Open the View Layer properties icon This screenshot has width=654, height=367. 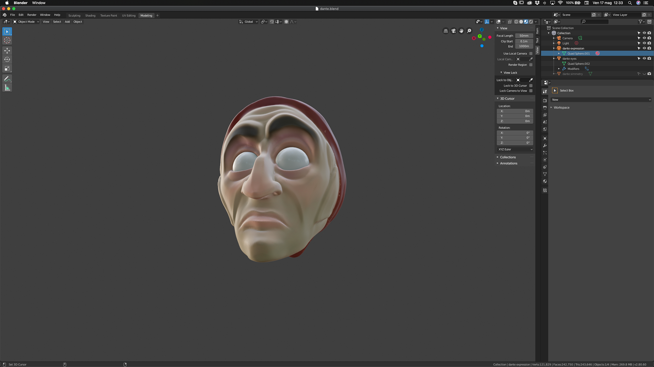(x=545, y=115)
